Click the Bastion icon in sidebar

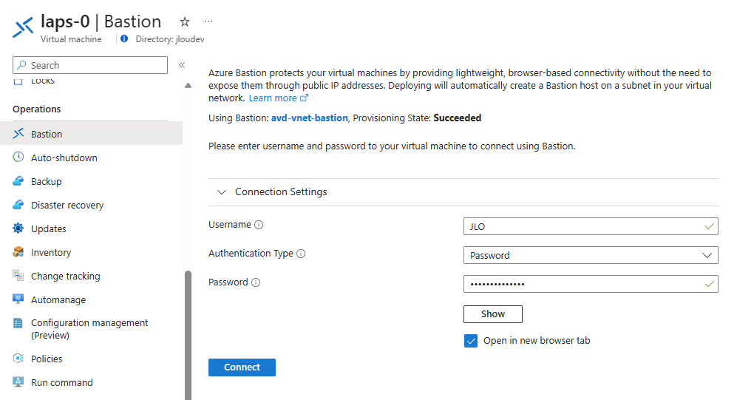[x=18, y=133]
